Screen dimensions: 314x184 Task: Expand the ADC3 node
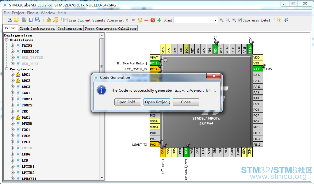pos(12,87)
